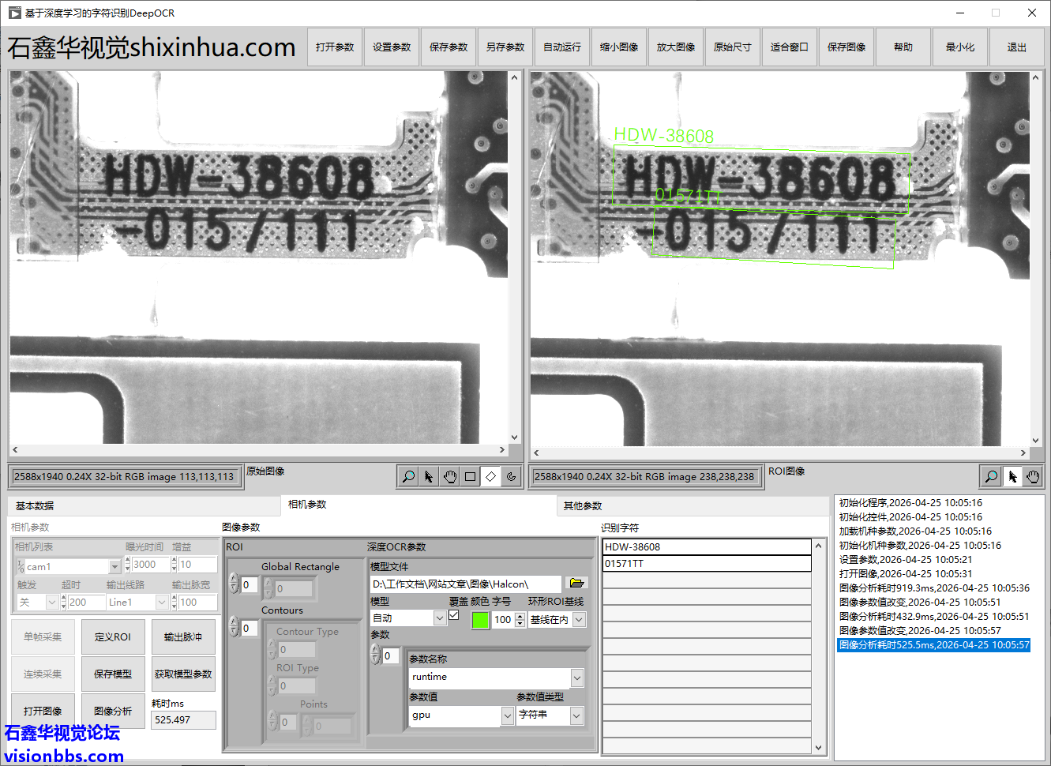Select the zoom tool under the original image
This screenshot has height=766, width=1051.
click(x=408, y=476)
